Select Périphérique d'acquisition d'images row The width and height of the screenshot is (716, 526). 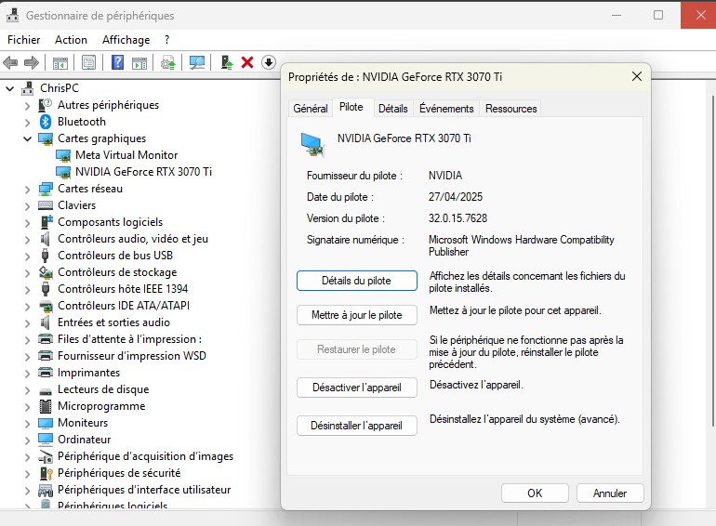tap(145, 456)
